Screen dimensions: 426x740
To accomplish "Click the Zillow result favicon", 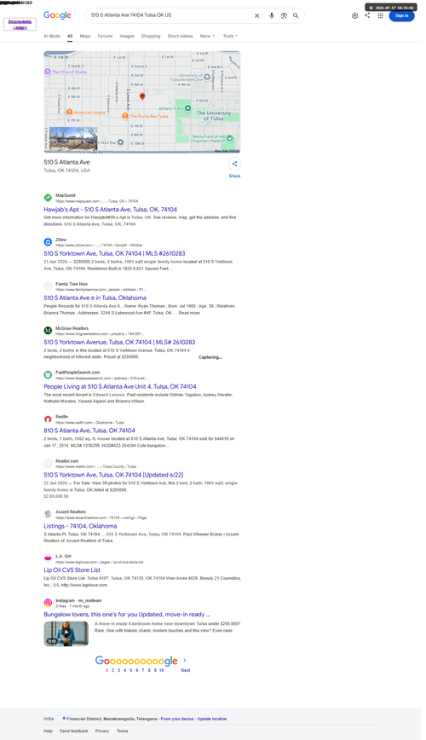I will coord(48,242).
